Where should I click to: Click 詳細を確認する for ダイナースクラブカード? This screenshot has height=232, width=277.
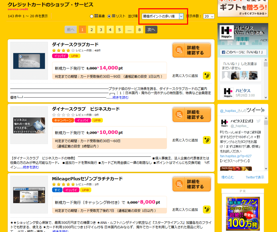[x=192, y=50]
